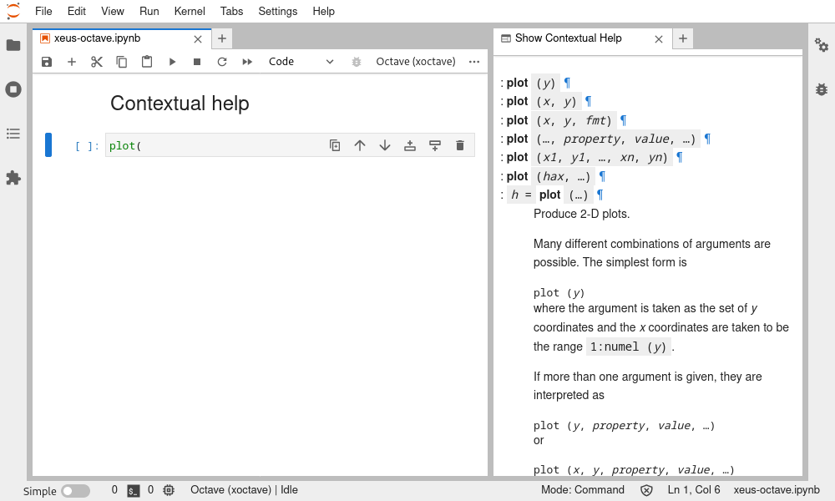Image resolution: width=835 pixels, height=501 pixels.
Task: Open permalink pilcrow for plot (hax, …)
Action: 602,177
